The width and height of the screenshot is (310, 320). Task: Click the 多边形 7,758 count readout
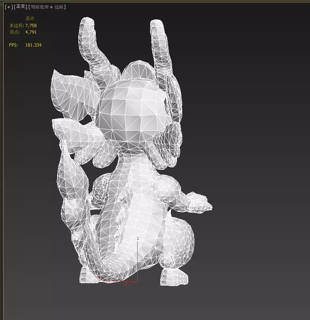[23, 26]
